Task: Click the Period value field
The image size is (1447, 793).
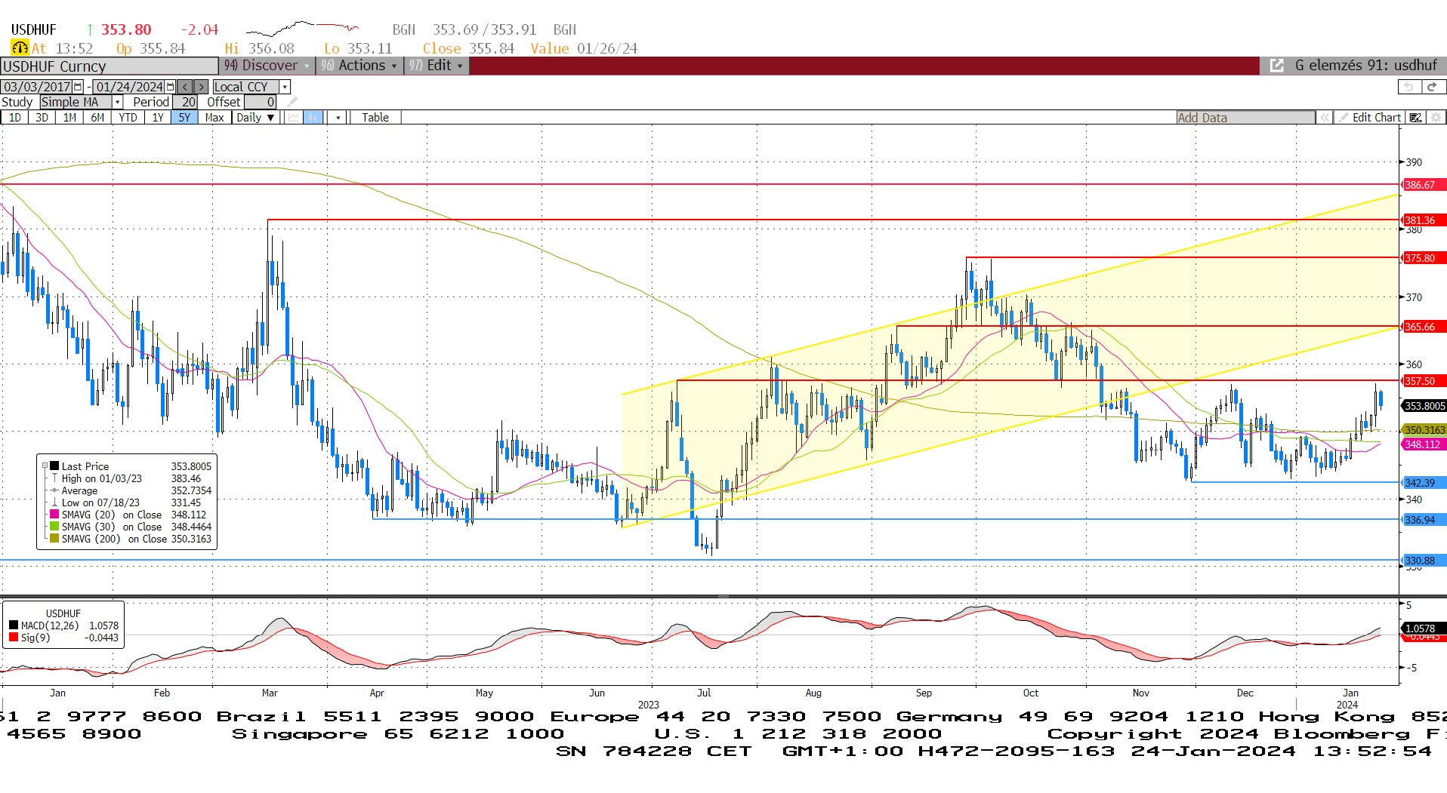Action: pos(187,102)
